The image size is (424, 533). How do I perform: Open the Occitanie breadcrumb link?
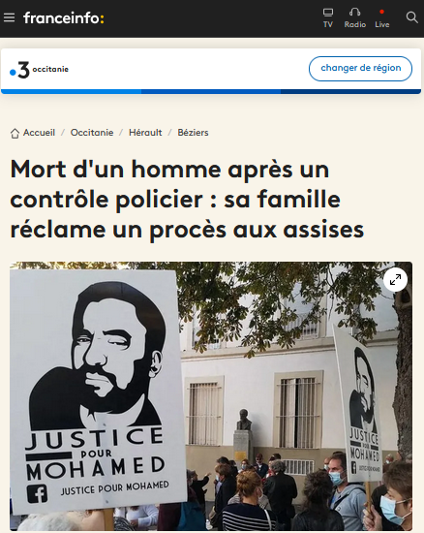pyautogui.click(x=92, y=133)
